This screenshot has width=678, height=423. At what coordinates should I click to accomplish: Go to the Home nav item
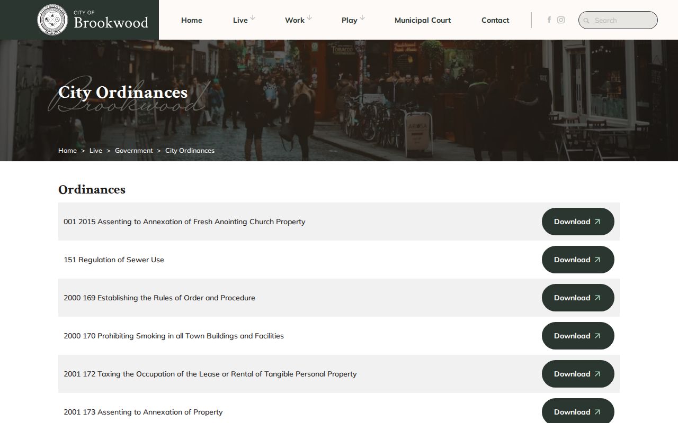point(192,20)
